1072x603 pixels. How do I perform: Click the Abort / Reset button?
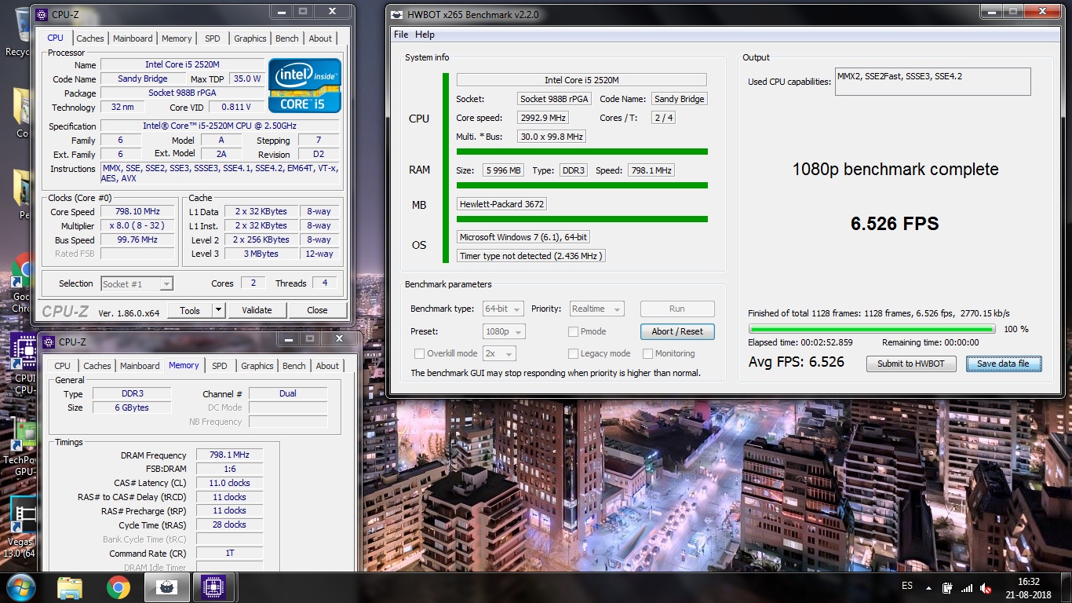click(677, 331)
